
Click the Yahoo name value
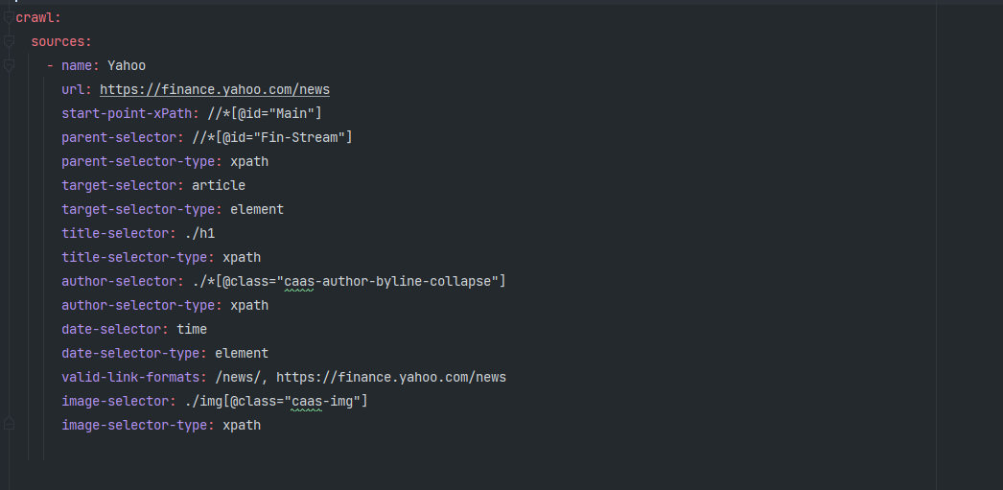(127, 65)
